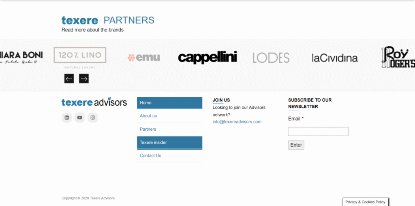Open Contact Us in footer menu
415x206 pixels.
170,155
